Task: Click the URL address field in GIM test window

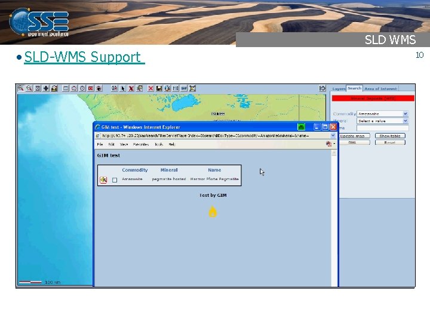Action: (213, 135)
